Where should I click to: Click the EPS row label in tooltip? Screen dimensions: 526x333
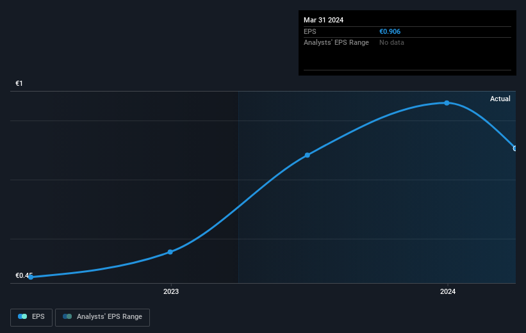tap(310, 31)
